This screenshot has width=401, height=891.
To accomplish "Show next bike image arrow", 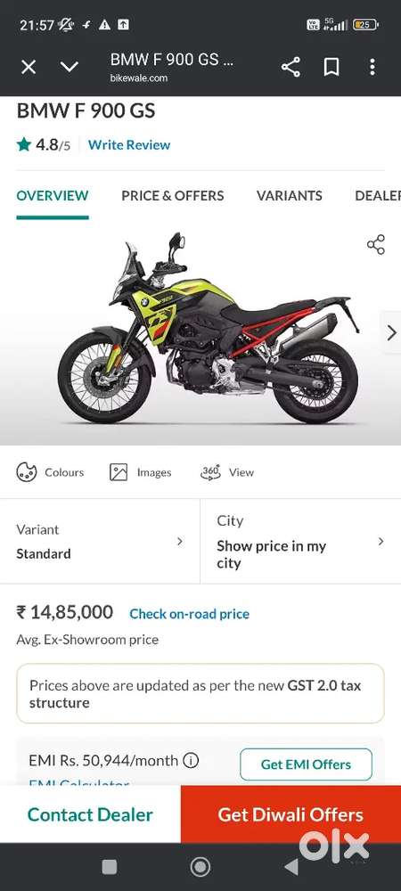I will point(391,333).
